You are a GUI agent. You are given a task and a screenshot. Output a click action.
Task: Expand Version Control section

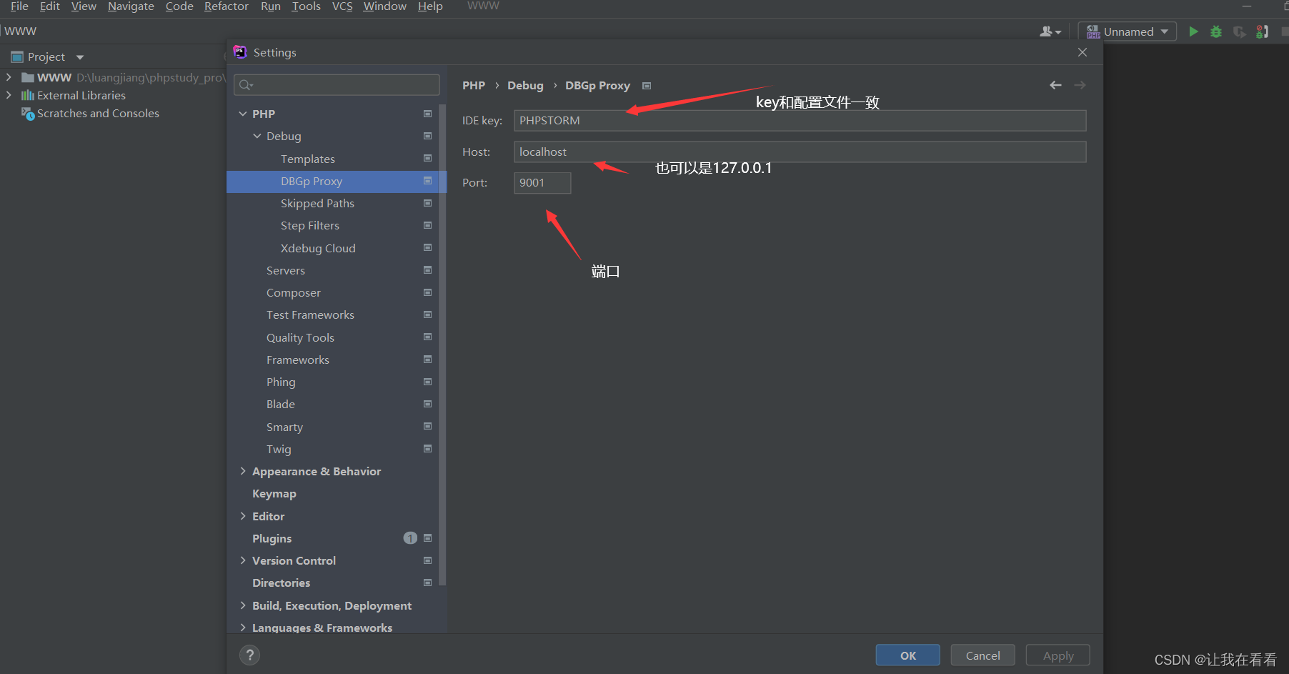pyautogui.click(x=243, y=560)
